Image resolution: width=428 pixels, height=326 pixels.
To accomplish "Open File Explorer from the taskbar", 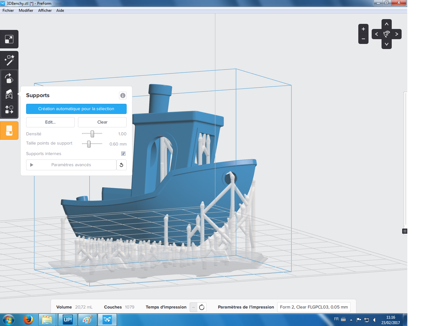I will coord(47,320).
